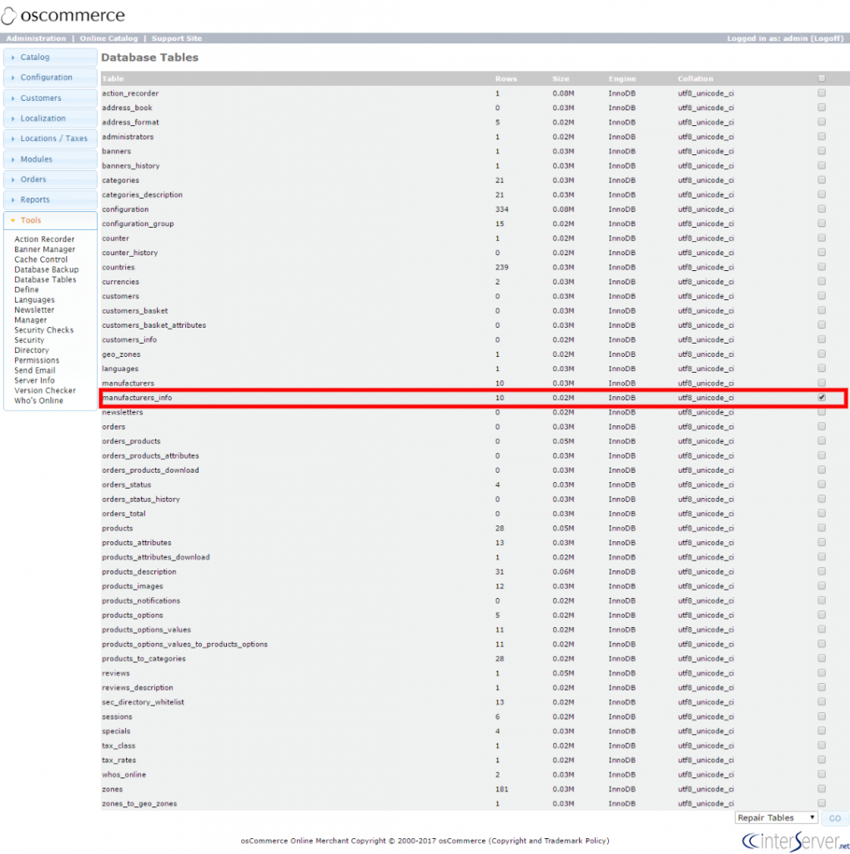The width and height of the screenshot is (850, 854).
Task: Click the countries table name
Action: point(118,268)
